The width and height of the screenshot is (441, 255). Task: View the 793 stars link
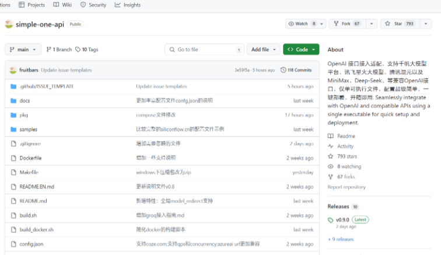point(342,156)
